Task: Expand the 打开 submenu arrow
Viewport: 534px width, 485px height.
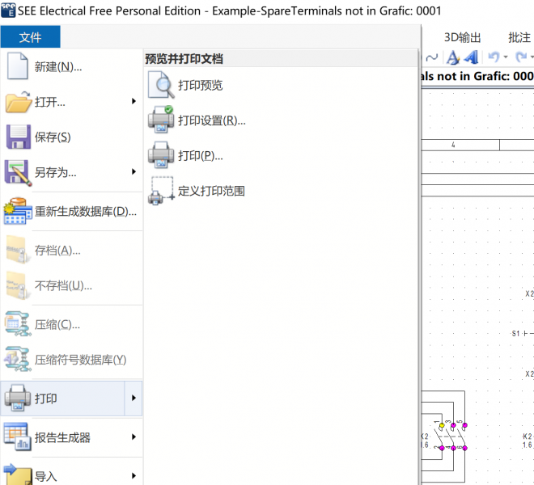Action: (133, 101)
